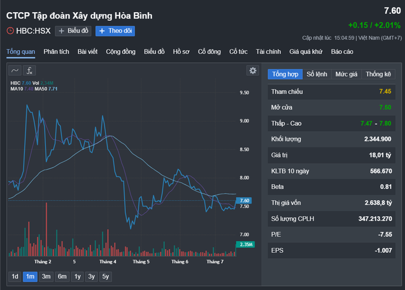This screenshot has width=405, height=290.
Task: Switch to the Tổng quan tab
Action: 21,52
